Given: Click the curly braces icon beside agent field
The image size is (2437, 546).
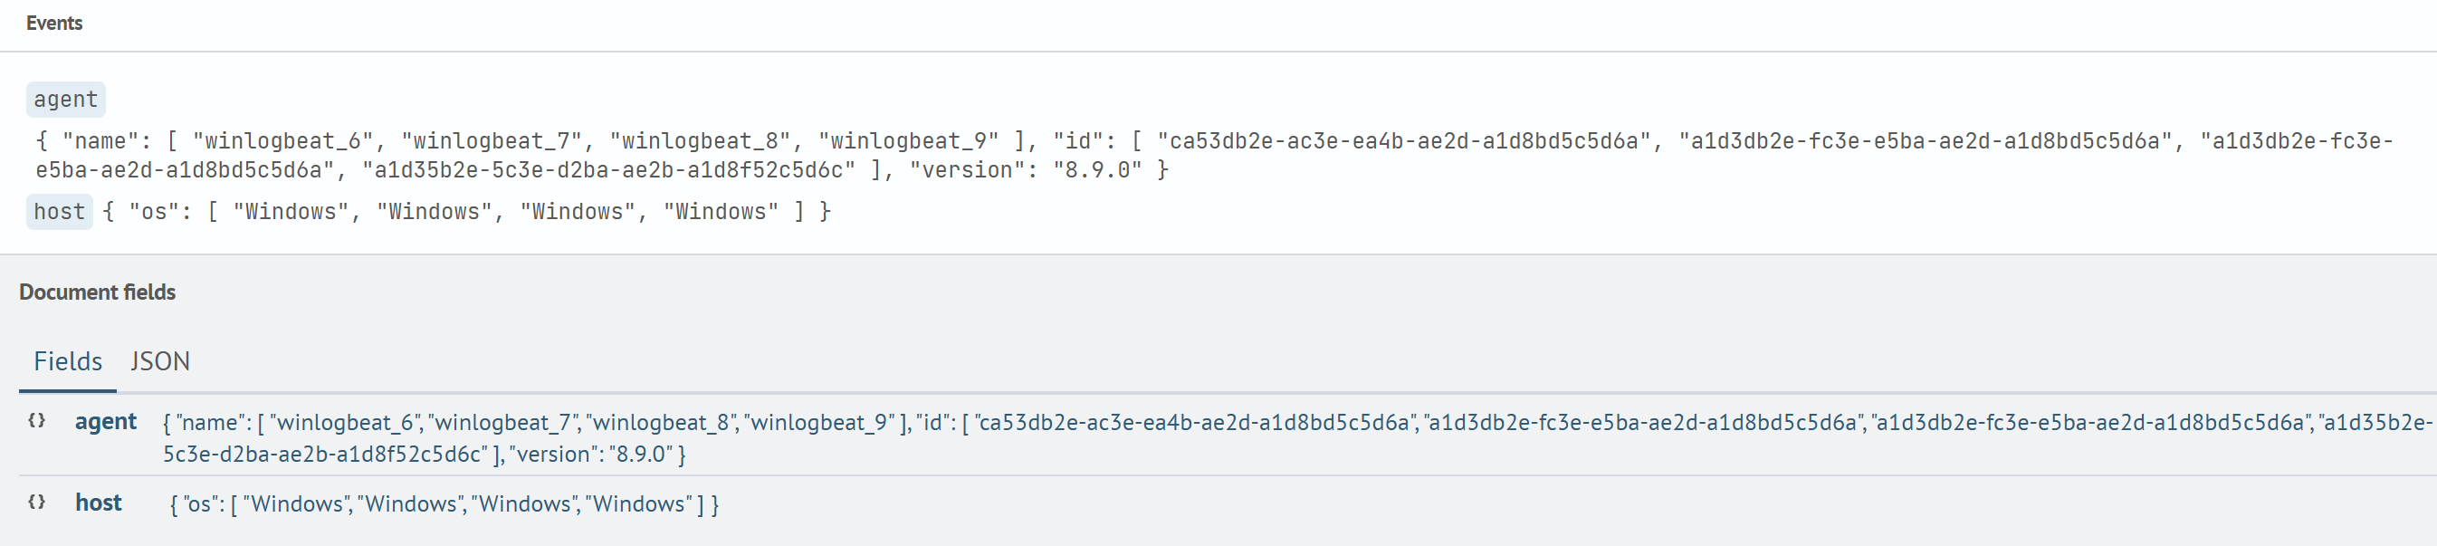Looking at the screenshot, I should [39, 422].
